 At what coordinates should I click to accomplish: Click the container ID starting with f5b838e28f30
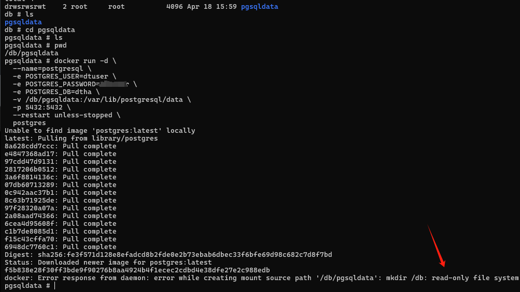[137, 270]
